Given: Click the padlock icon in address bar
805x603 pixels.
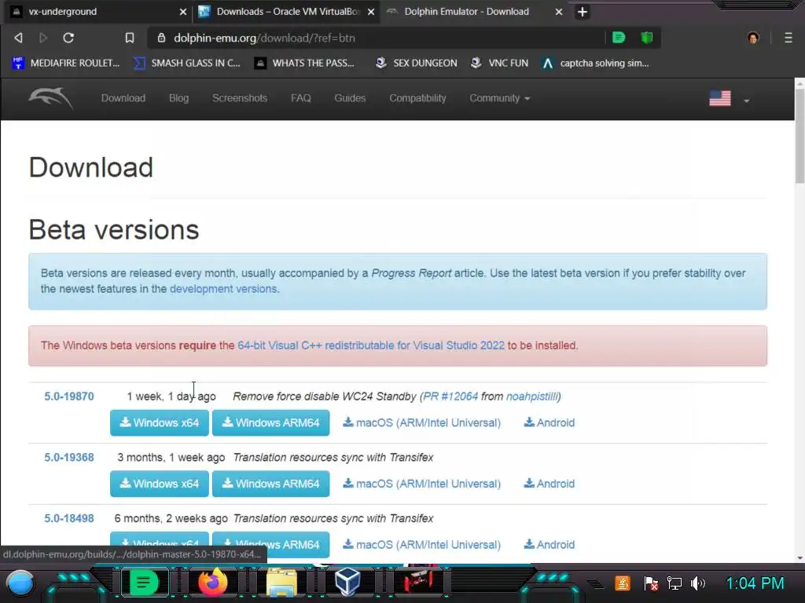Looking at the screenshot, I should click(x=161, y=38).
